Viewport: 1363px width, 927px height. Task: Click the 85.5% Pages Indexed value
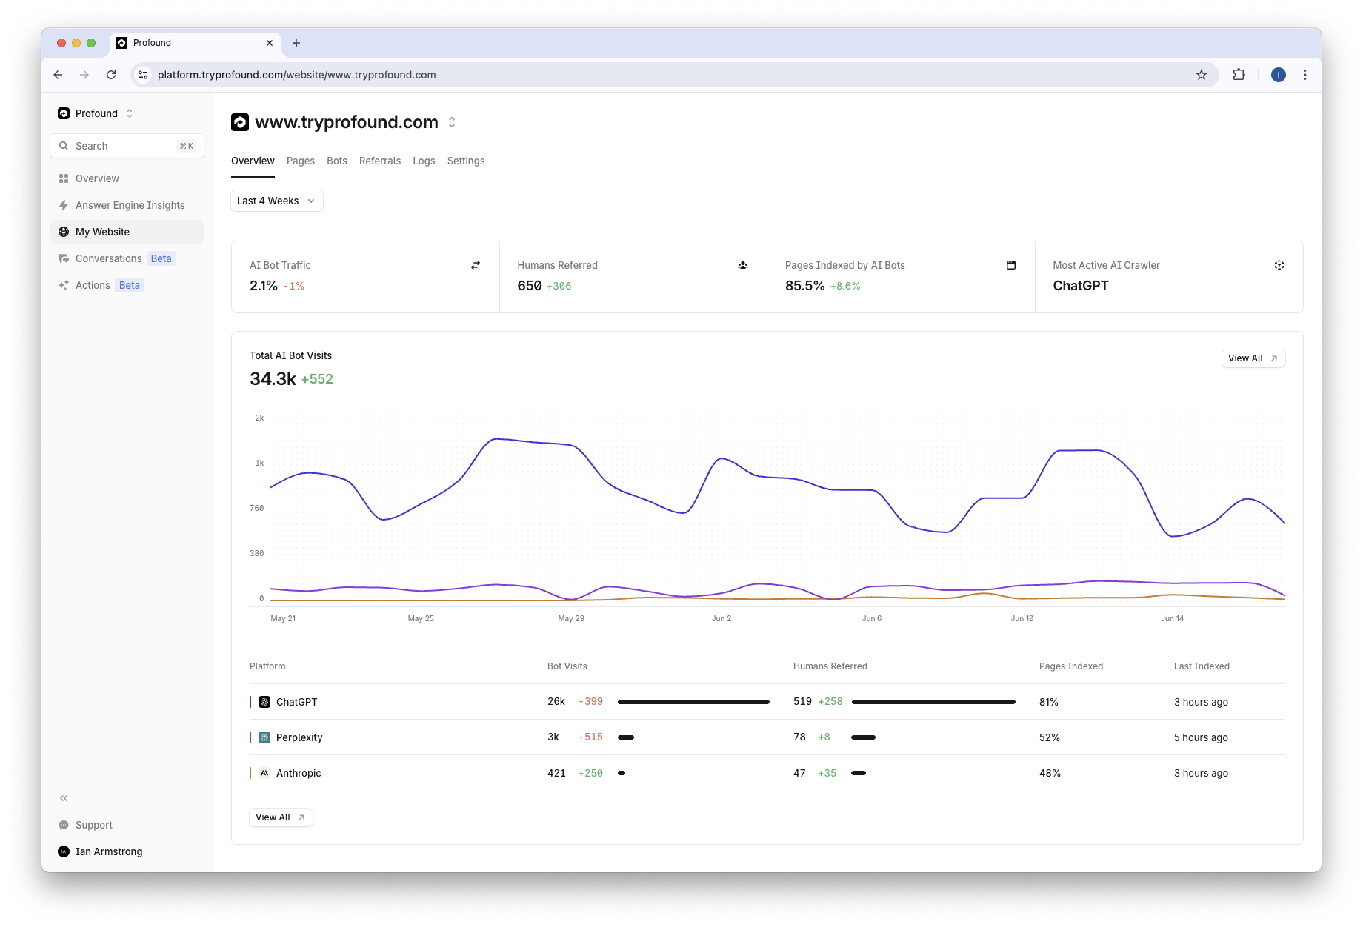click(805, 286)
